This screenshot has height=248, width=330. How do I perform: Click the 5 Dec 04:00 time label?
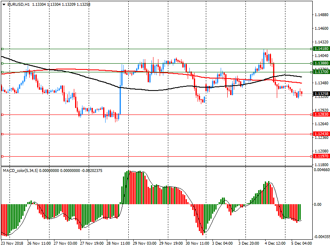coord(300,244)
